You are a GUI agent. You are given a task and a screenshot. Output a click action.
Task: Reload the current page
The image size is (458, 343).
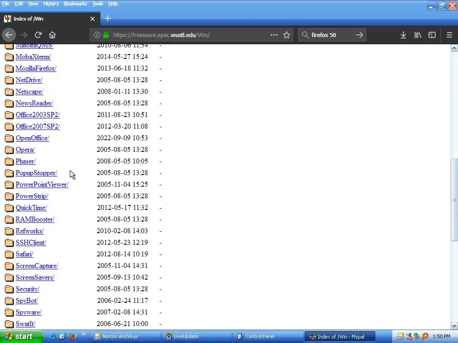point(38,35)
